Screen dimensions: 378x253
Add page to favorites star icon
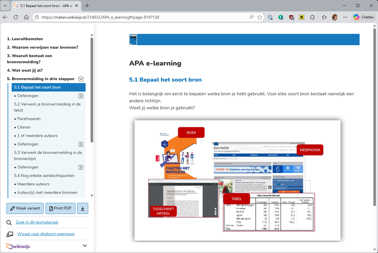[259, 17]
